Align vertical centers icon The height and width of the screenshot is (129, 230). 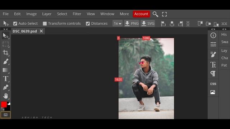[208, 24]
